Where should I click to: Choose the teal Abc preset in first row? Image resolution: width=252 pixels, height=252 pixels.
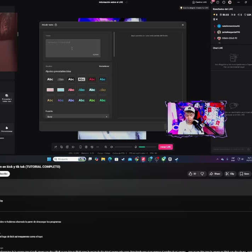103,79
